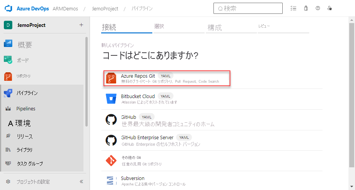Click the sidebar scrollbar thumb
Screen dimensions: 355x190
click(x=87, y=82)
